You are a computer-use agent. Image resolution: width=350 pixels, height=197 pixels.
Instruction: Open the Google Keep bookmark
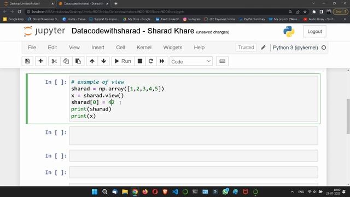point(14,19)
